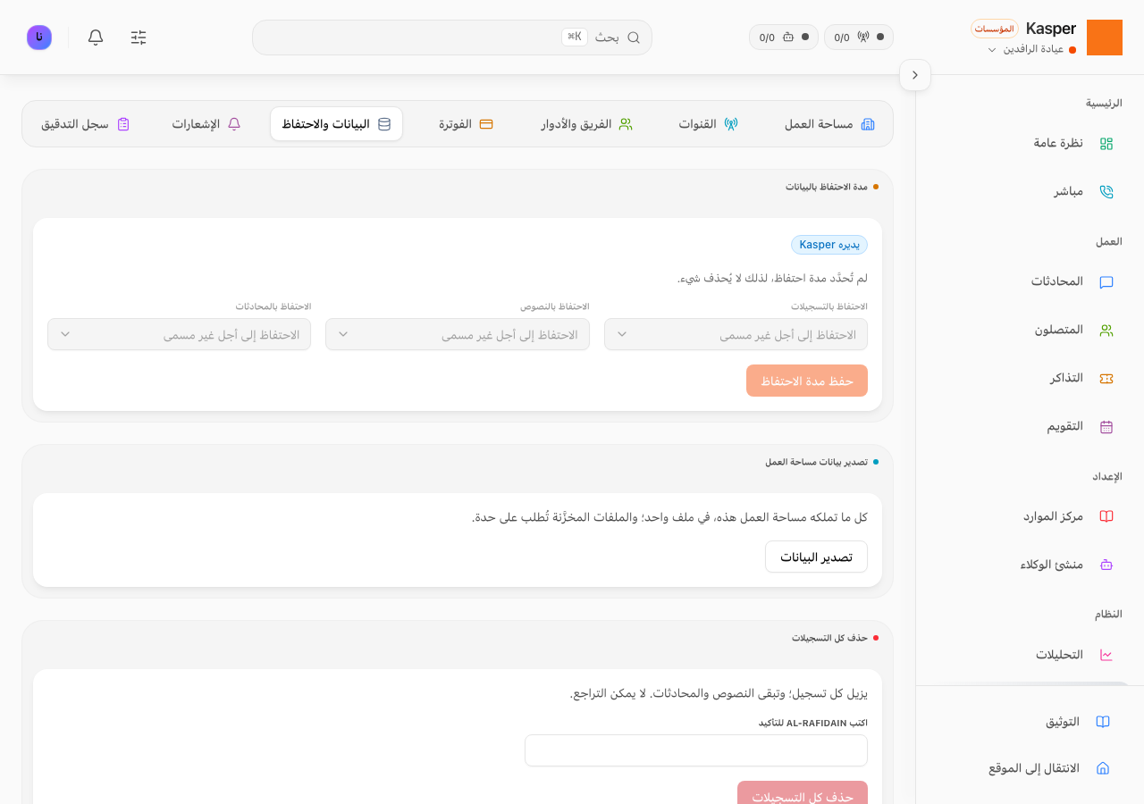
Task: Open الاحتفاظ بالتسجيلات retention dropdown
Action: tap(736, 334)
